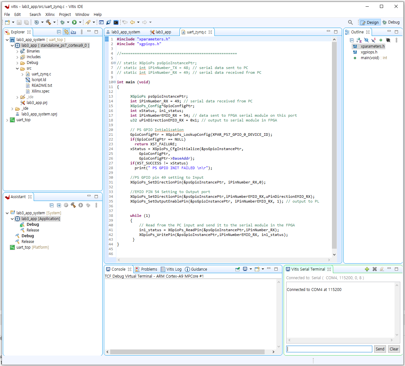This screenshot has height=366, width=405.
Task: Click the Build hammer icon in main toolbar
Action: 48,22
